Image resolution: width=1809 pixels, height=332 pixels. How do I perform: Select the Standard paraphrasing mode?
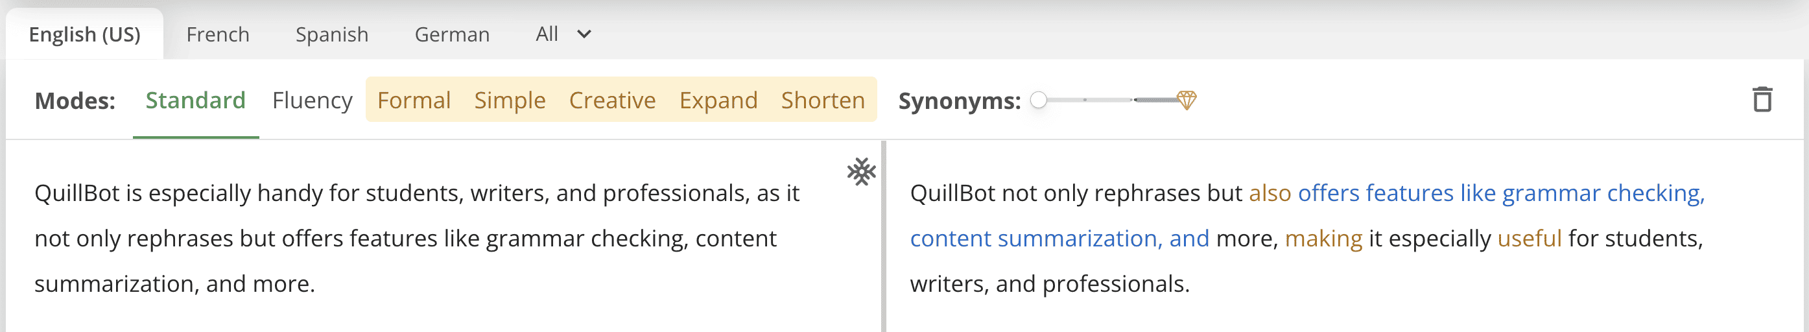point(195,101)
